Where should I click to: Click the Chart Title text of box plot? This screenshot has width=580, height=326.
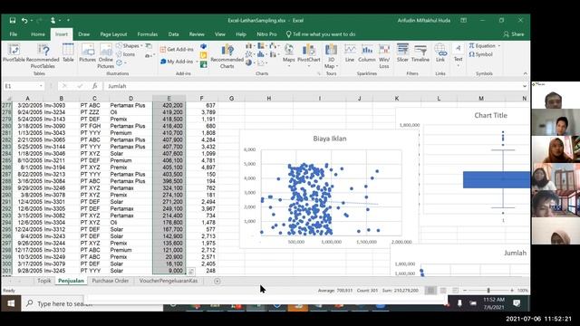pyautogui.click(x=490, y=115)
